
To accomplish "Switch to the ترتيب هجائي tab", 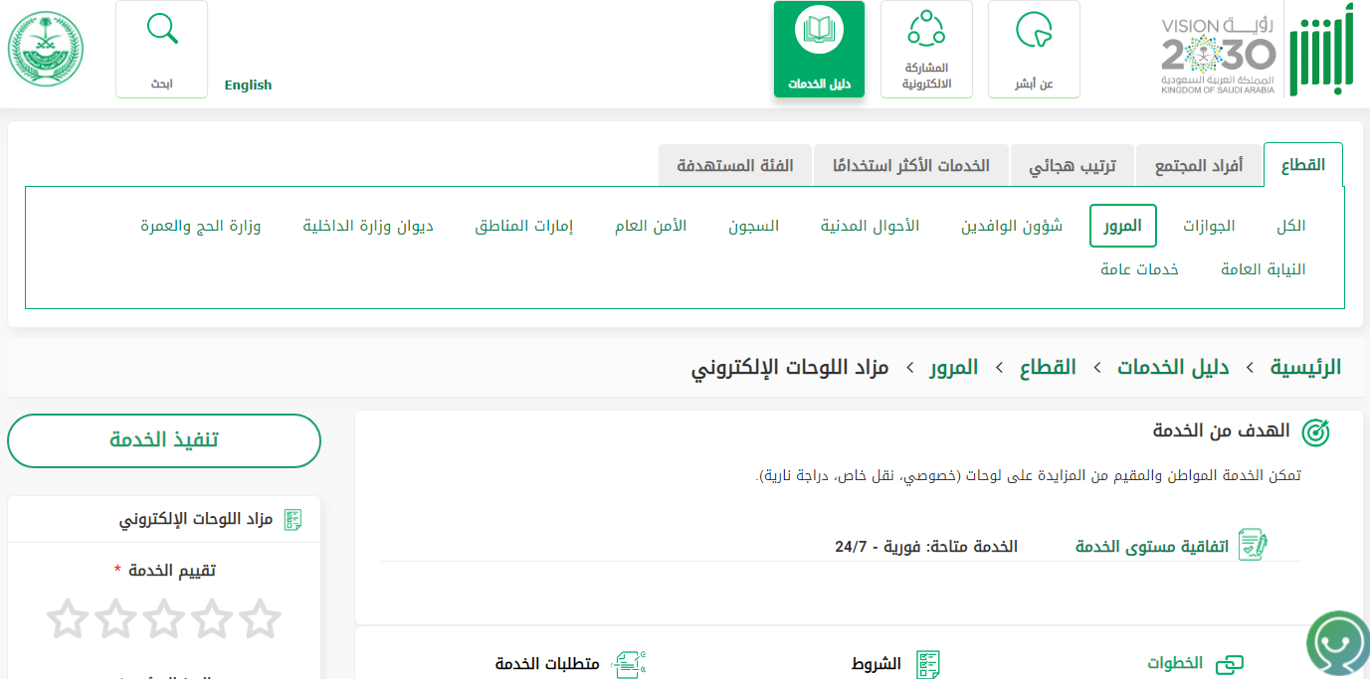I will tap(1073, 166).
